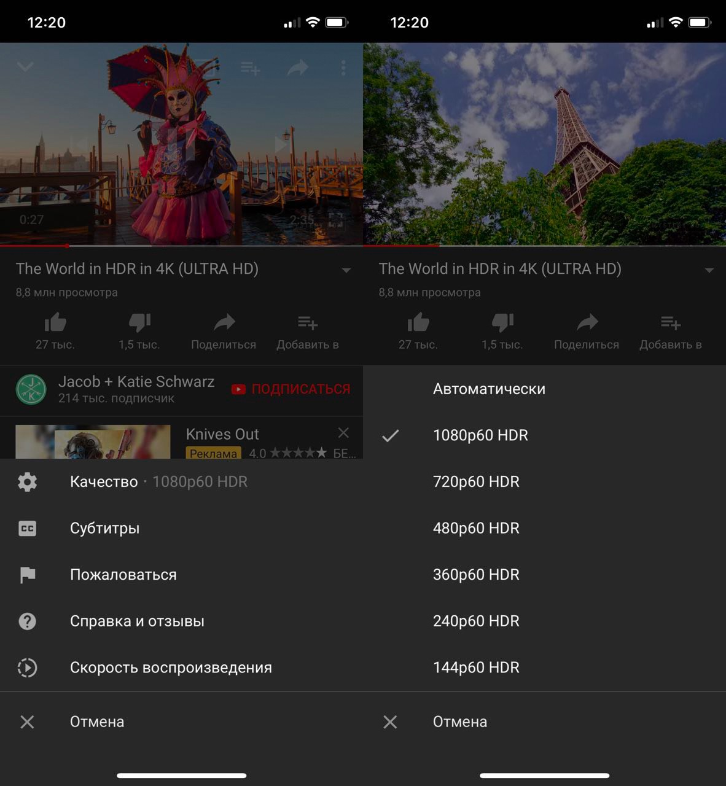The height and width of the screenshot is (786, 726).
Task: Open the Jacob + Katie Schwarz channel name
Action: pos(136,381)
